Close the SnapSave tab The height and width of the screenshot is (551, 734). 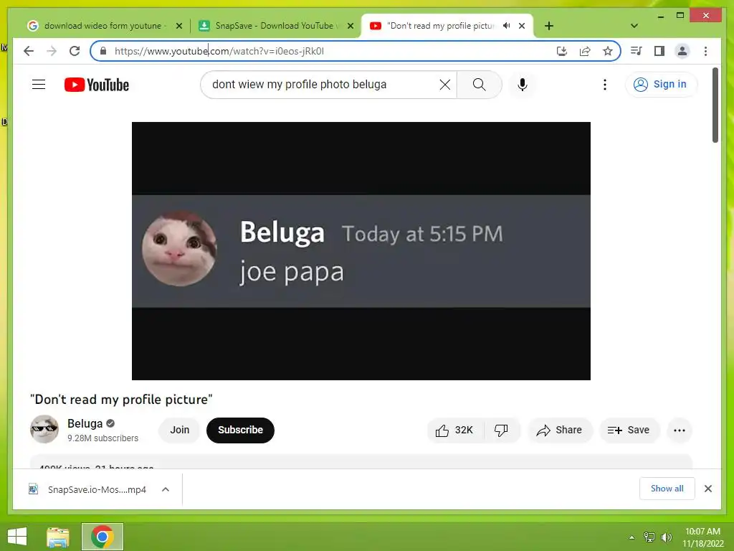[350, 26]
